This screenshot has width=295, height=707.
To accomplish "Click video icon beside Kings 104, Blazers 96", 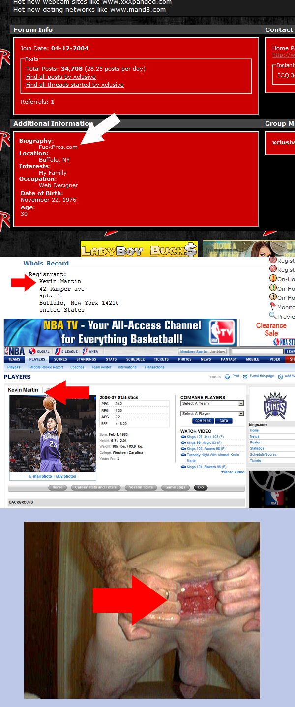I will [183, 467].
